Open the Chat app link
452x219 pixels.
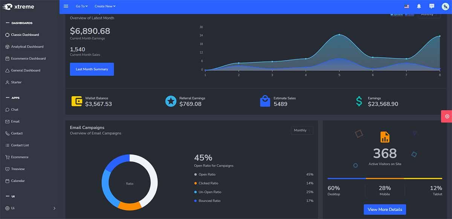pos(15,110)
